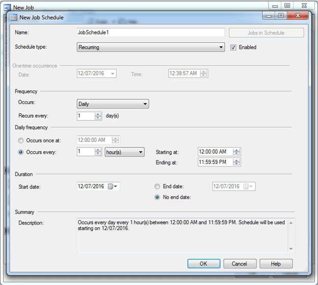This screenshot has width=318, height=285.
Task: Maximize the New Job window behind
Action: 287,6
